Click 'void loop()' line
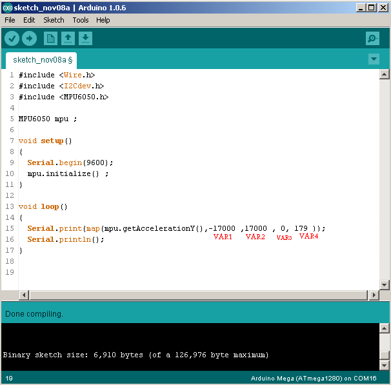Image resolution: width=391 pixels, height=385 pixels. click(43, 206)
